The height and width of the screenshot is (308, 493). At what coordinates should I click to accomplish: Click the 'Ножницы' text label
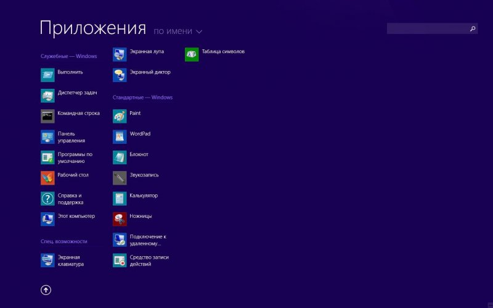click(141, 216)
